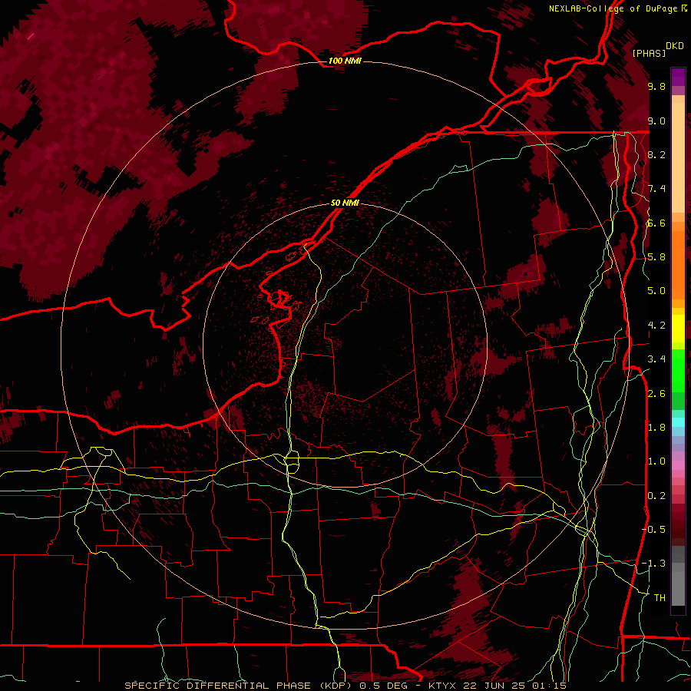Pick the orange band of color scale
Viewport: 691px width, 691px height.
678,264
